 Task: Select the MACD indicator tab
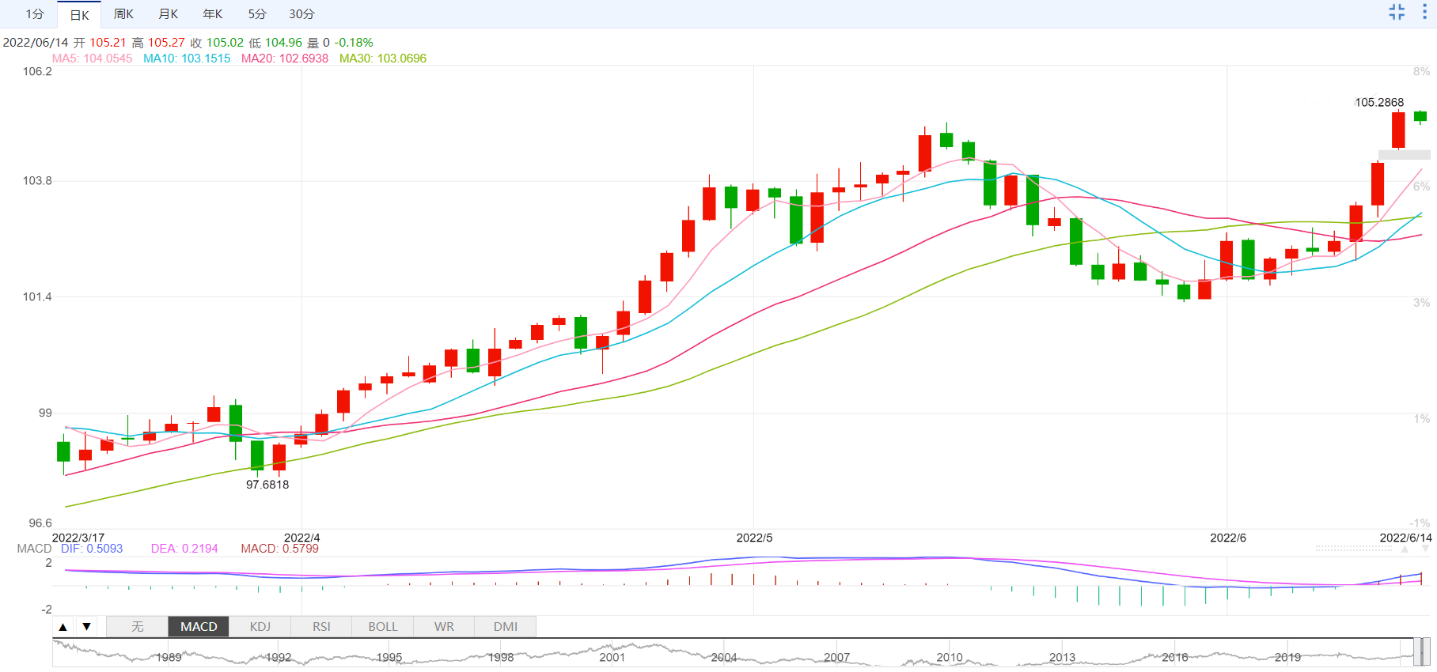(199, 627)
